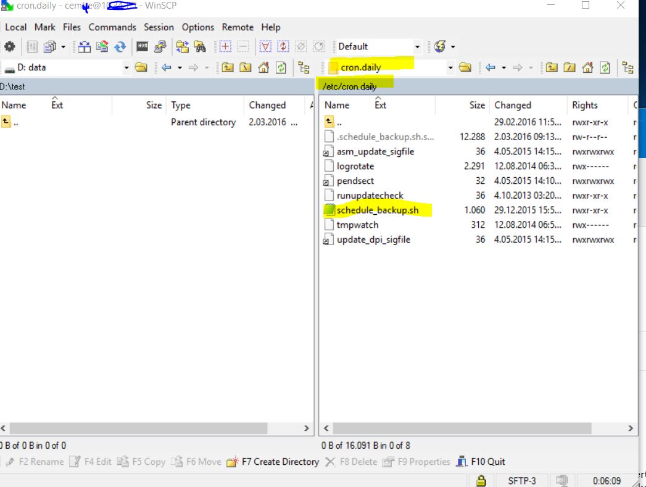Open the Remote menu
This screenshot has height=487, width=646.
coord(238,27)
